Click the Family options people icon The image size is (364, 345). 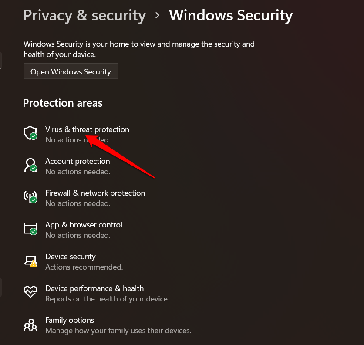pos(30,324)
